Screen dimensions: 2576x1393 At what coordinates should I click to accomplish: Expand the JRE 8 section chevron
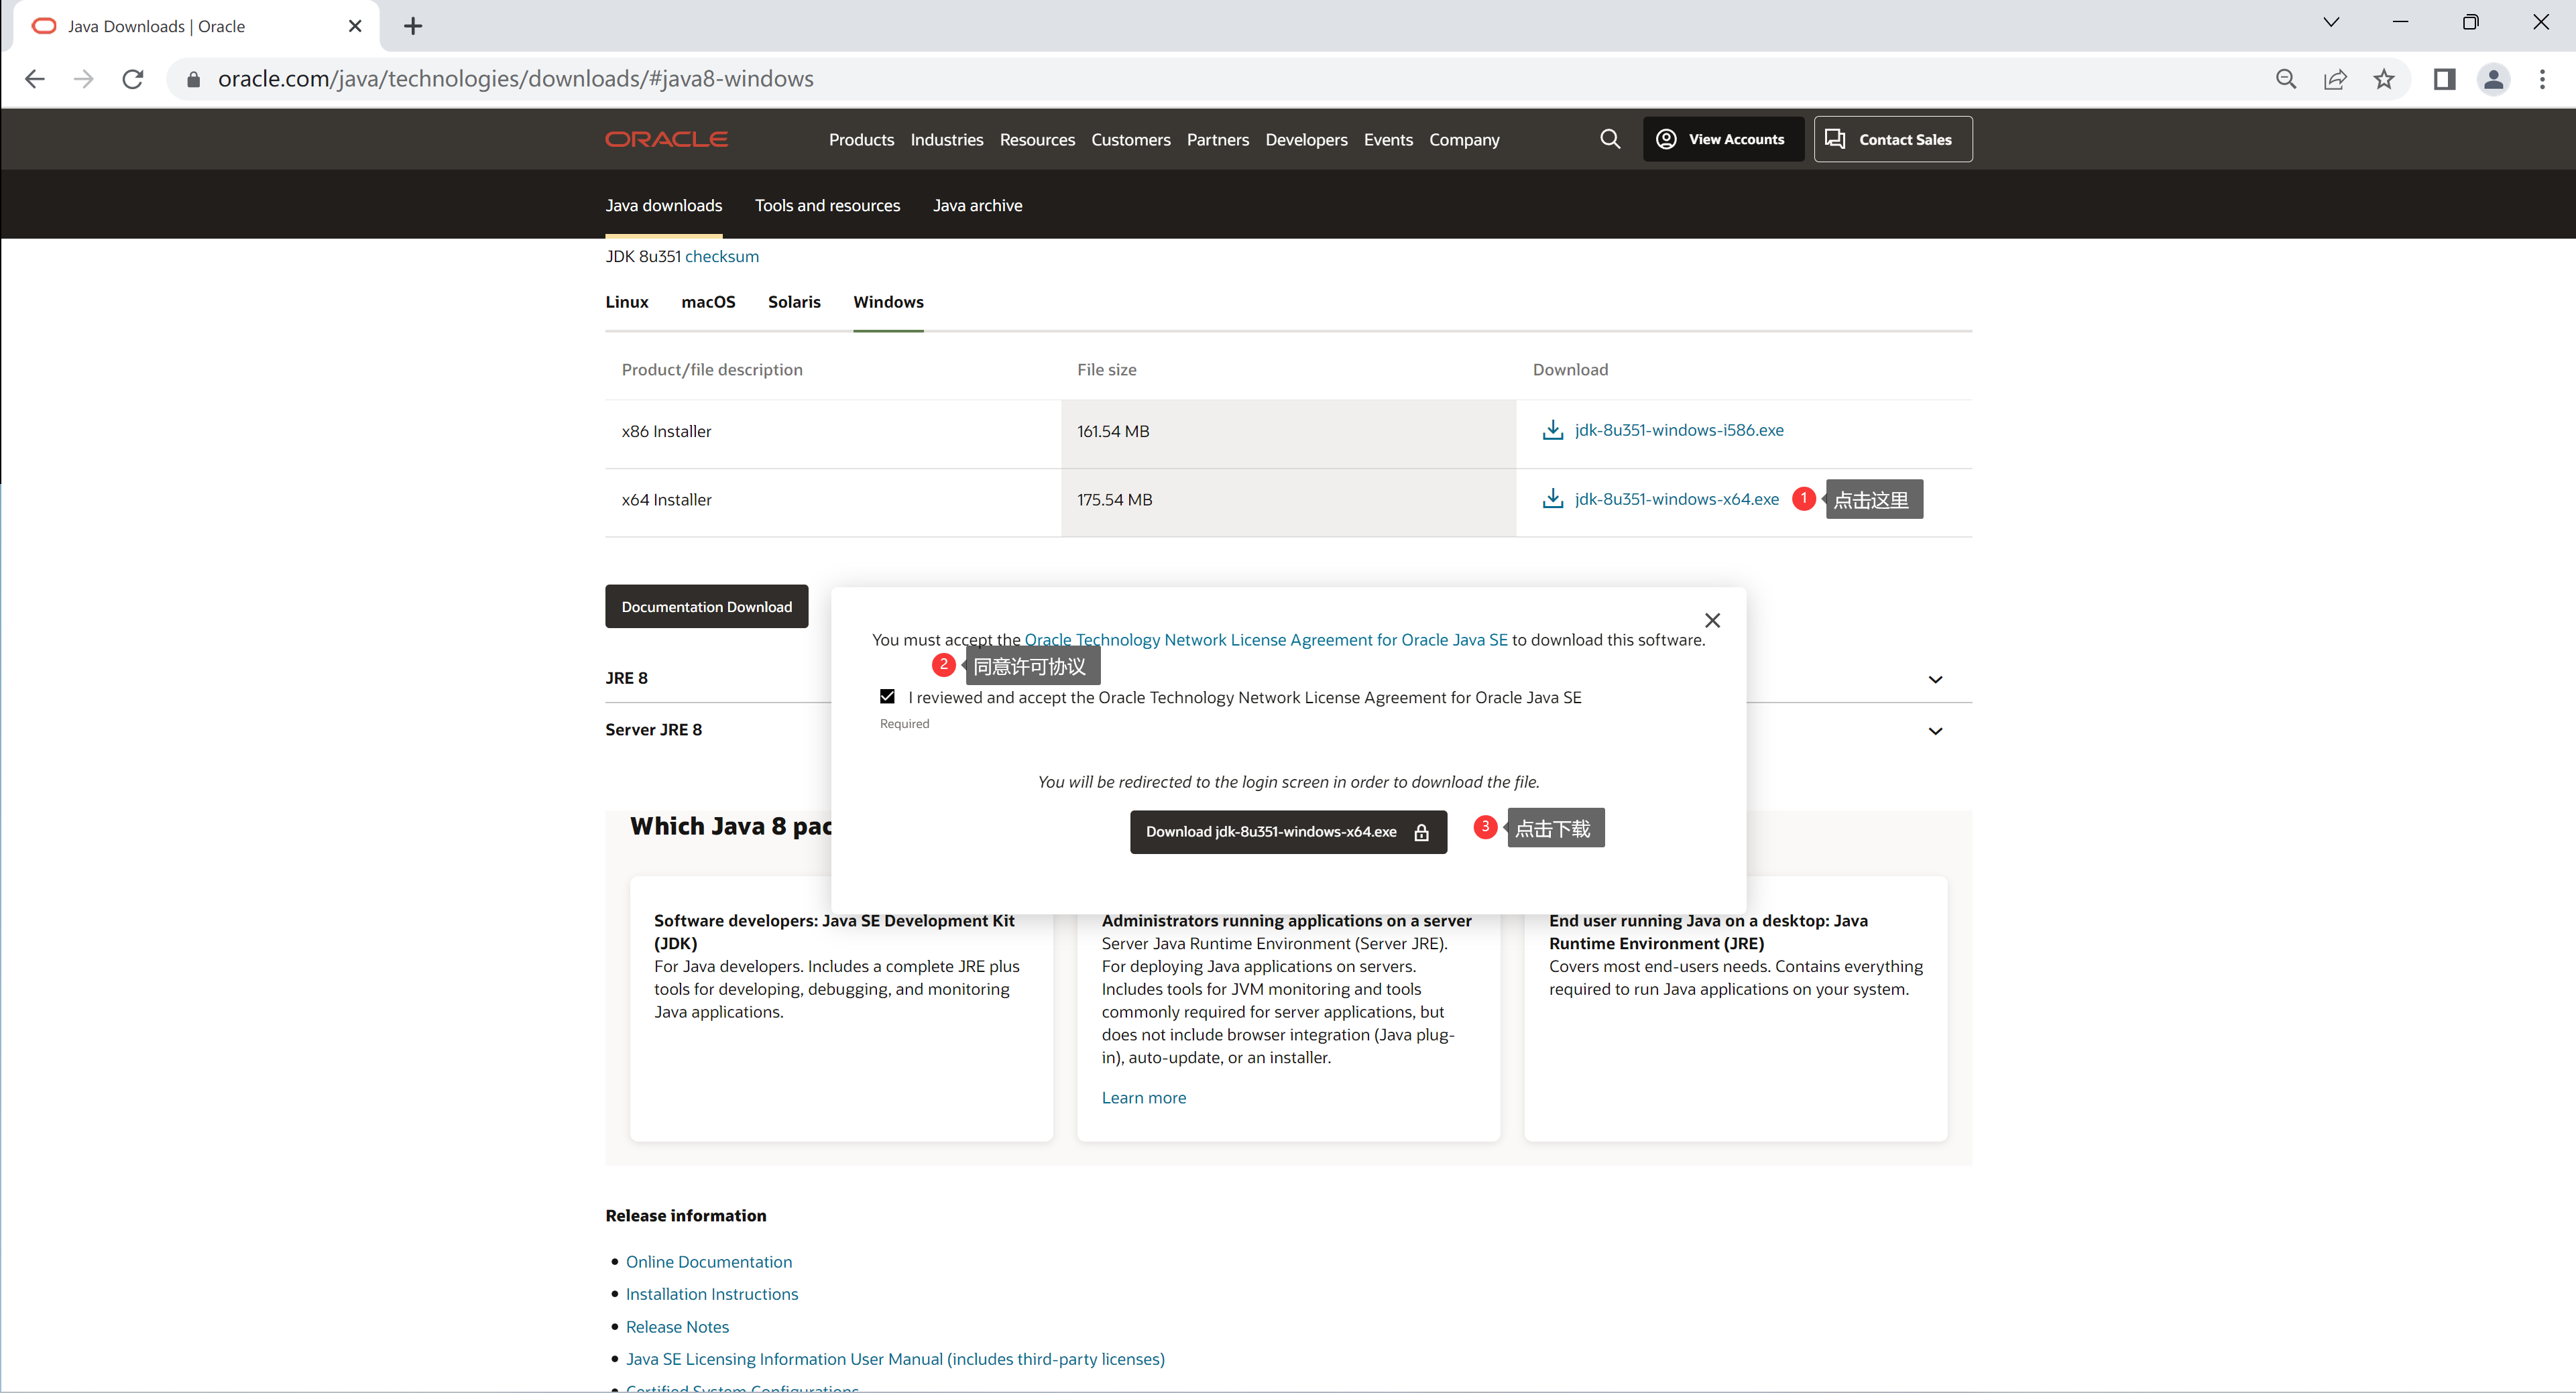pyautogui.click(x=1935, y=679)
